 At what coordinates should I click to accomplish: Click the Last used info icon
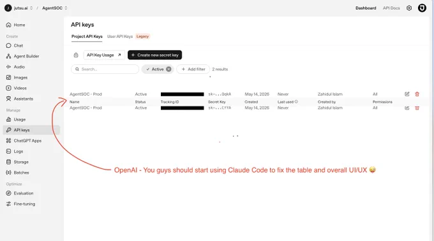click(296, 102)
